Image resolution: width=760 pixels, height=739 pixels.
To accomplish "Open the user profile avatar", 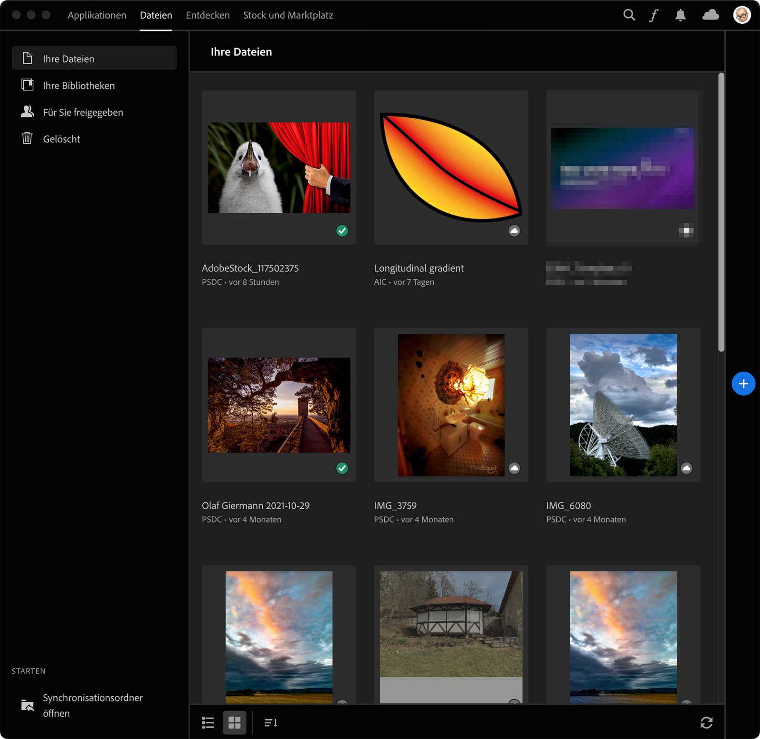I will (741, 15).
